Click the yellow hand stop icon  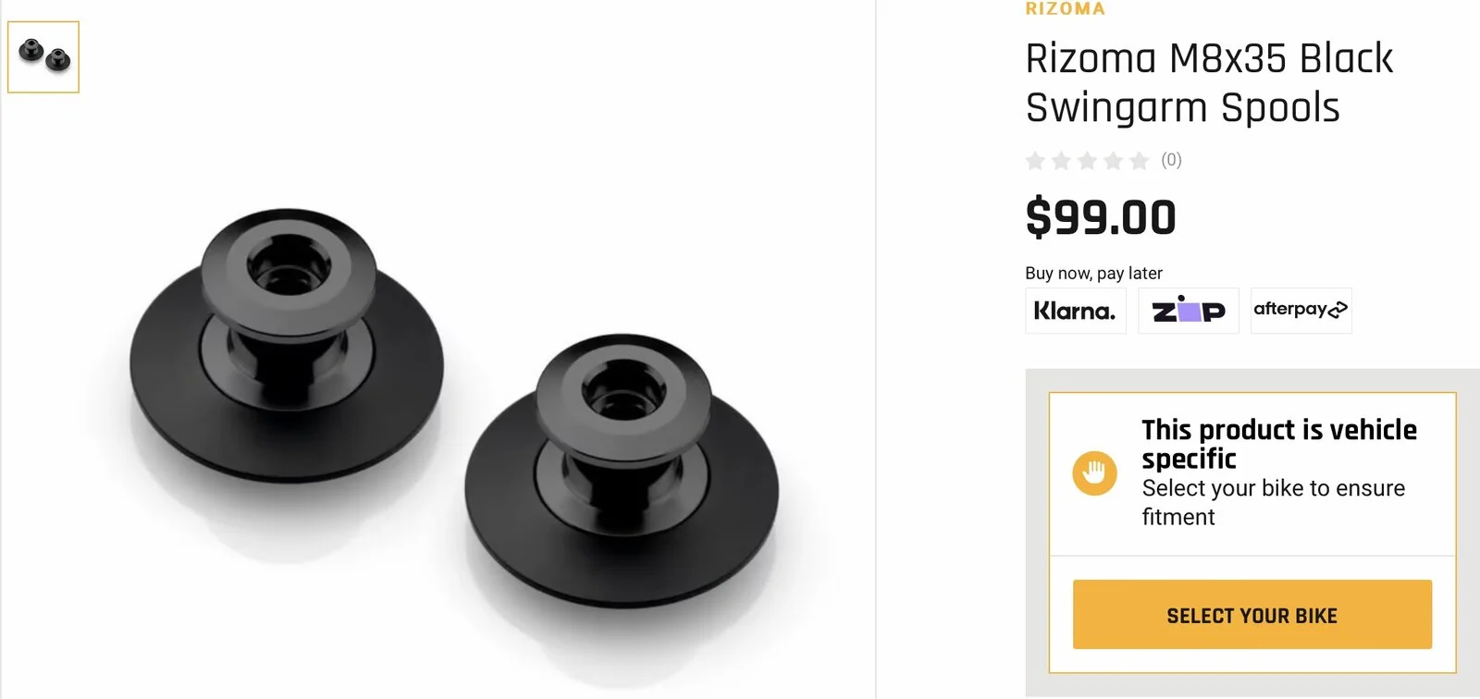point(1094,473)
